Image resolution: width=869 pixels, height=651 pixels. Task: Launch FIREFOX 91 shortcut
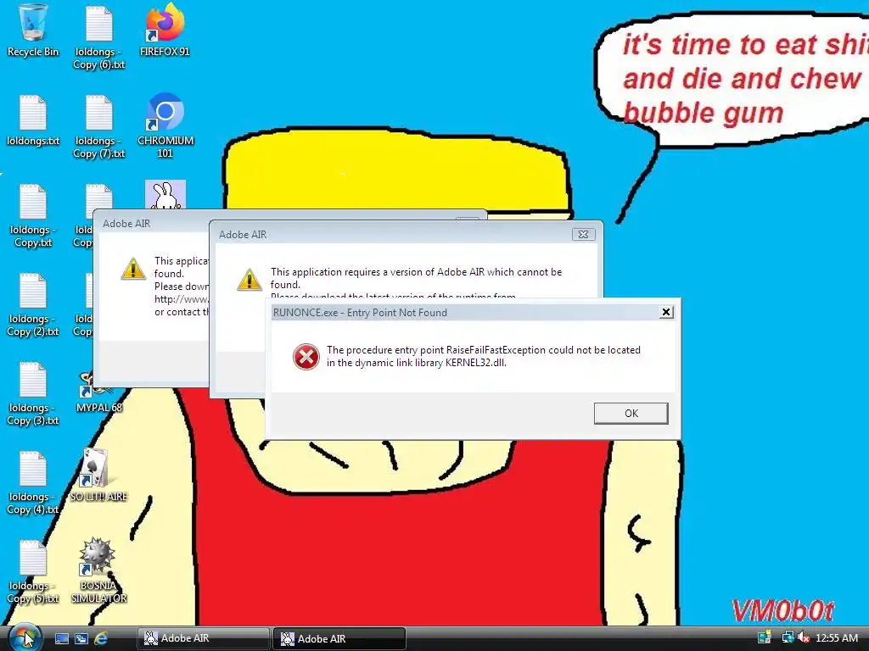(165, 31)
